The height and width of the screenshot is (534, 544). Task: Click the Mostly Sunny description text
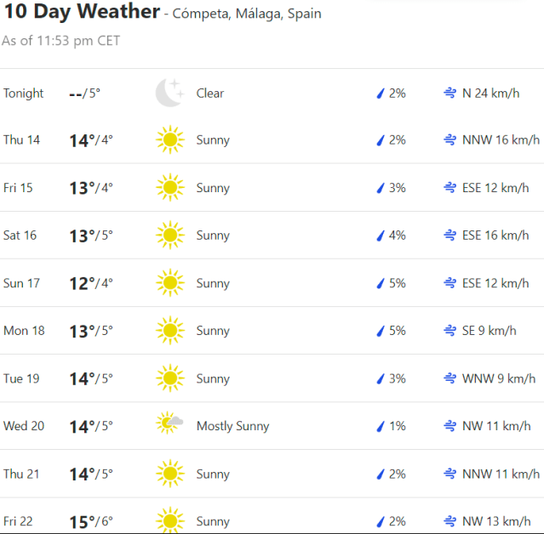(x=232, y=426)
